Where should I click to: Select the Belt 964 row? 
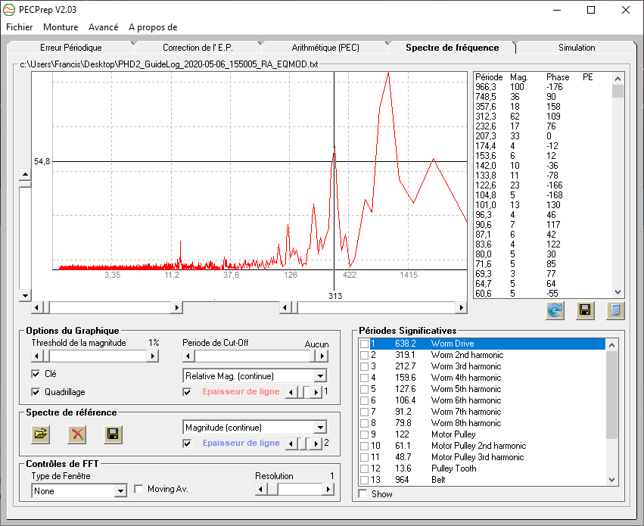[482, 480]
